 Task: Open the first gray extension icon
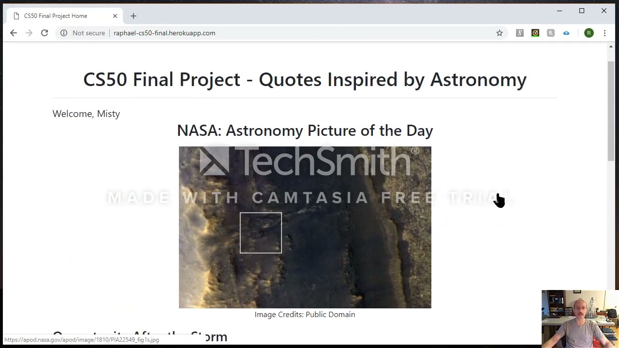520,33
